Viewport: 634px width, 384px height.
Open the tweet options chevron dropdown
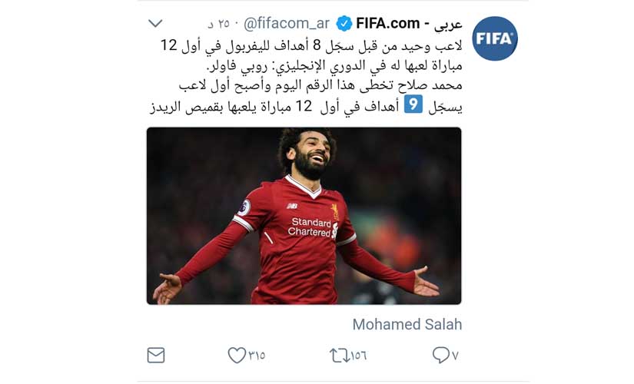[155, 24]
